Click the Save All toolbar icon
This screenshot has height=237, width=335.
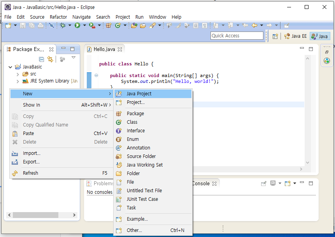point(32,25)
